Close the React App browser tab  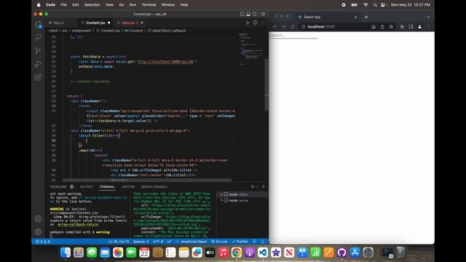(356, 17)
